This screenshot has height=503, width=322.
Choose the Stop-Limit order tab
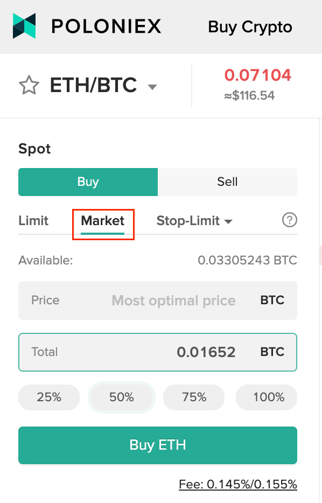pyautogui.click(x=188, y=221)
